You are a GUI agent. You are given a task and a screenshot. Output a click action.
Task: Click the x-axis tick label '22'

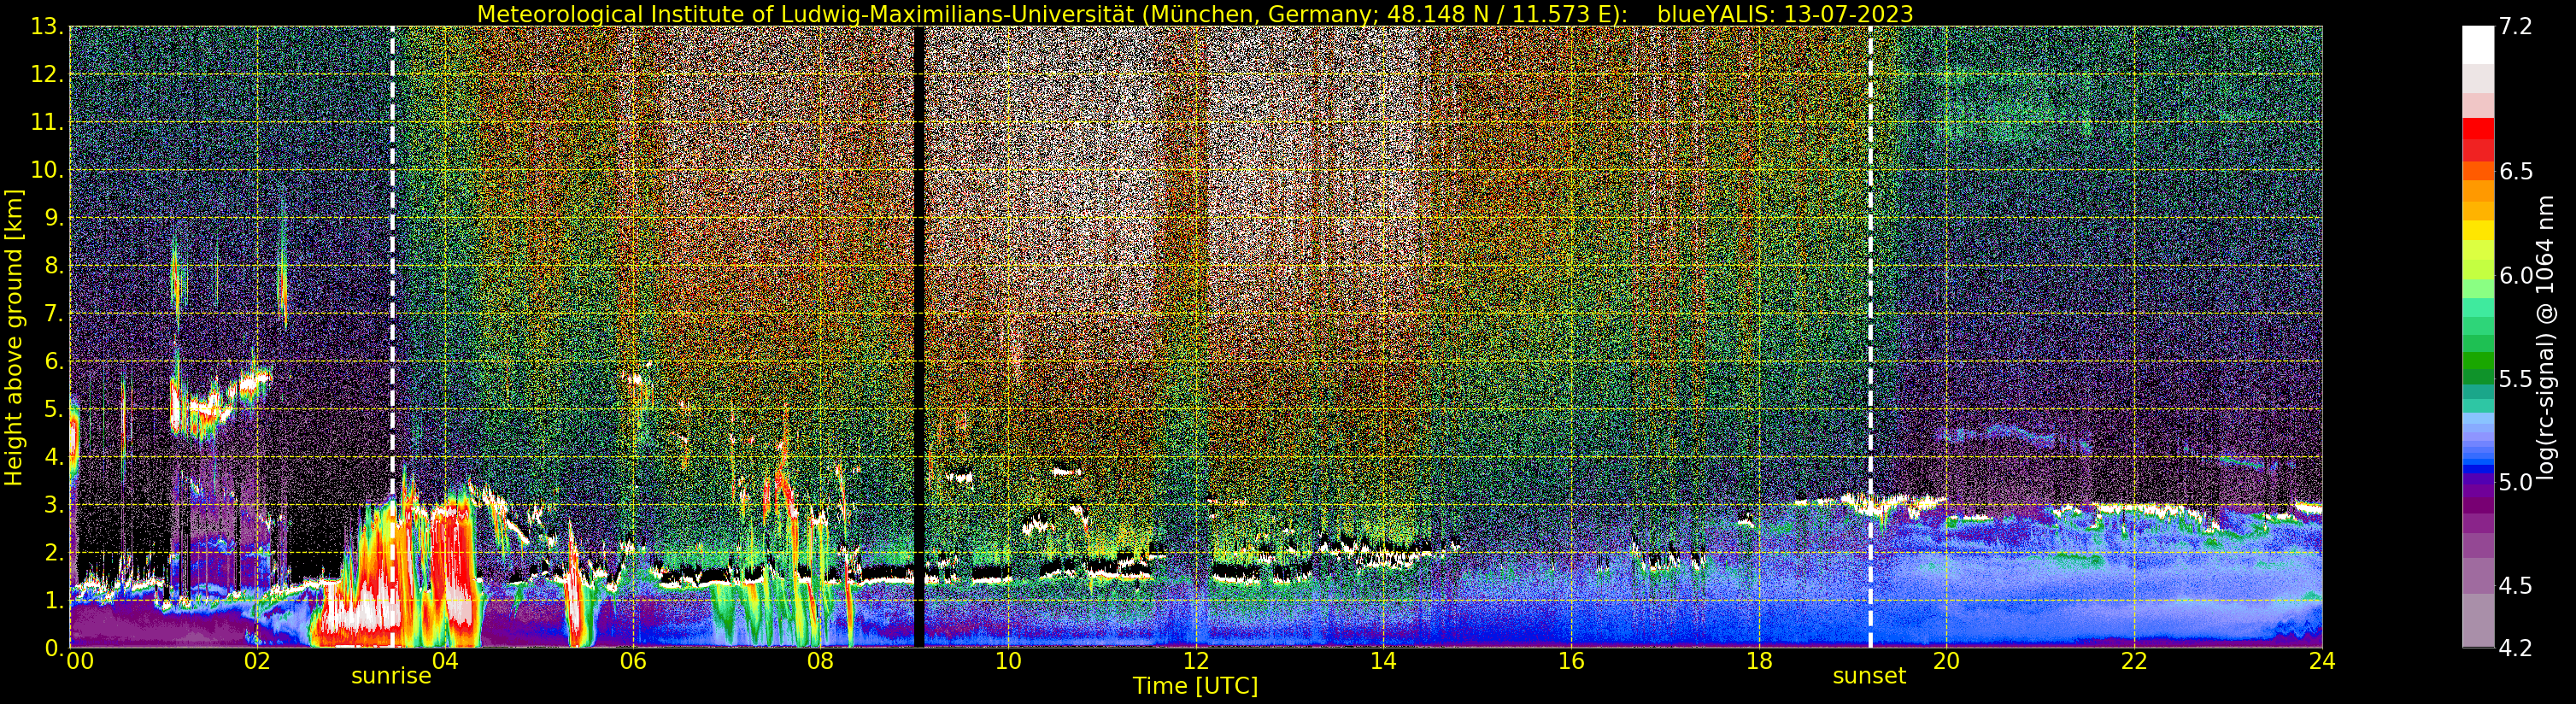(x=2134, y=660)
